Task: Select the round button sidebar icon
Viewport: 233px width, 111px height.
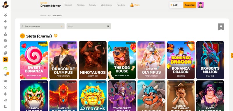Action: tap(5, 40)
